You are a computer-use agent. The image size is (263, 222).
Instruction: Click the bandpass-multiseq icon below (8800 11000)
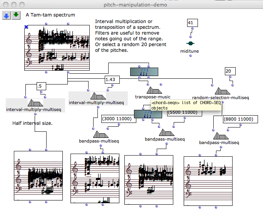pyautogui.click(x=219, y=137)
